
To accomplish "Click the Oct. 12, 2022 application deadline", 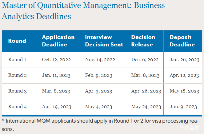I will [56, 60].
